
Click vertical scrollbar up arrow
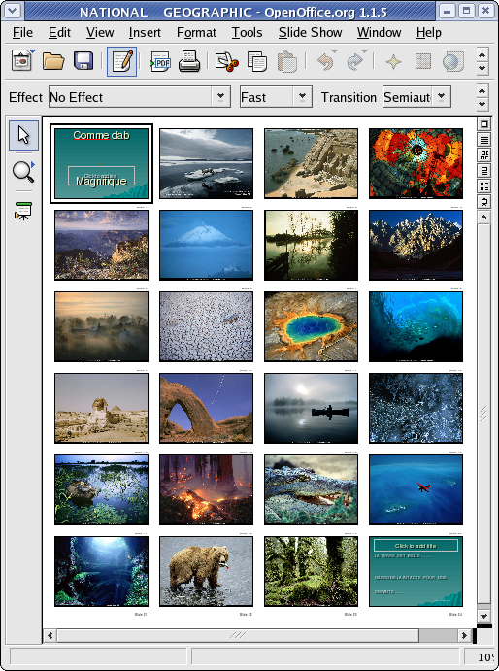point(484,218)
